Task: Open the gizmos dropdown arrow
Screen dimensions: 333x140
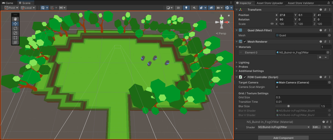Action: (232, 8)
